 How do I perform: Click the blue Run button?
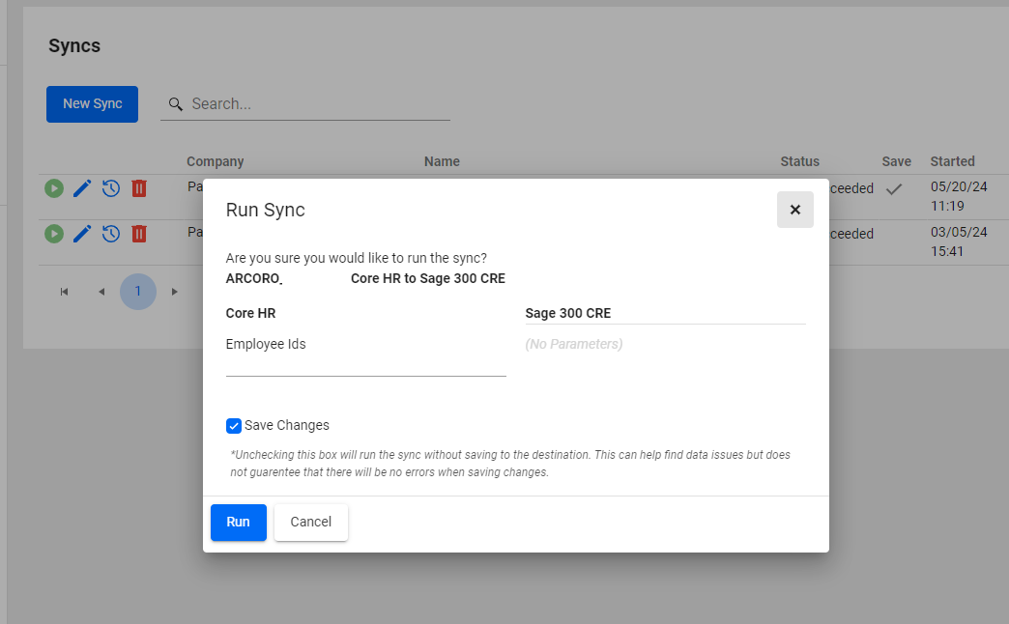238,523
